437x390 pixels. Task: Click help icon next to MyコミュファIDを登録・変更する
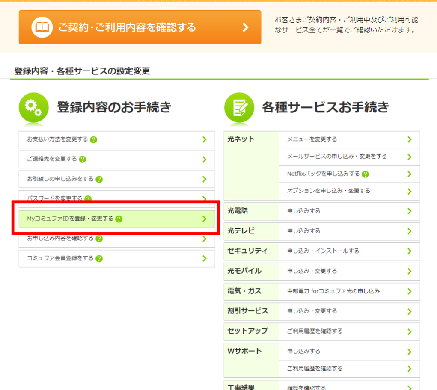click(x=119, y=219)
